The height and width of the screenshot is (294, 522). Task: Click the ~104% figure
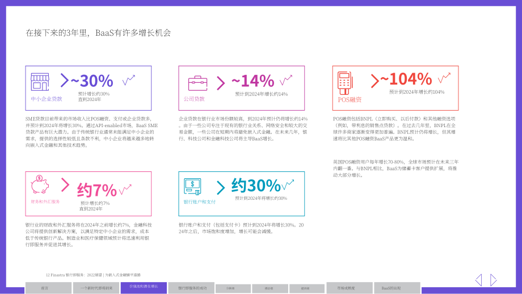coord(406,79)
